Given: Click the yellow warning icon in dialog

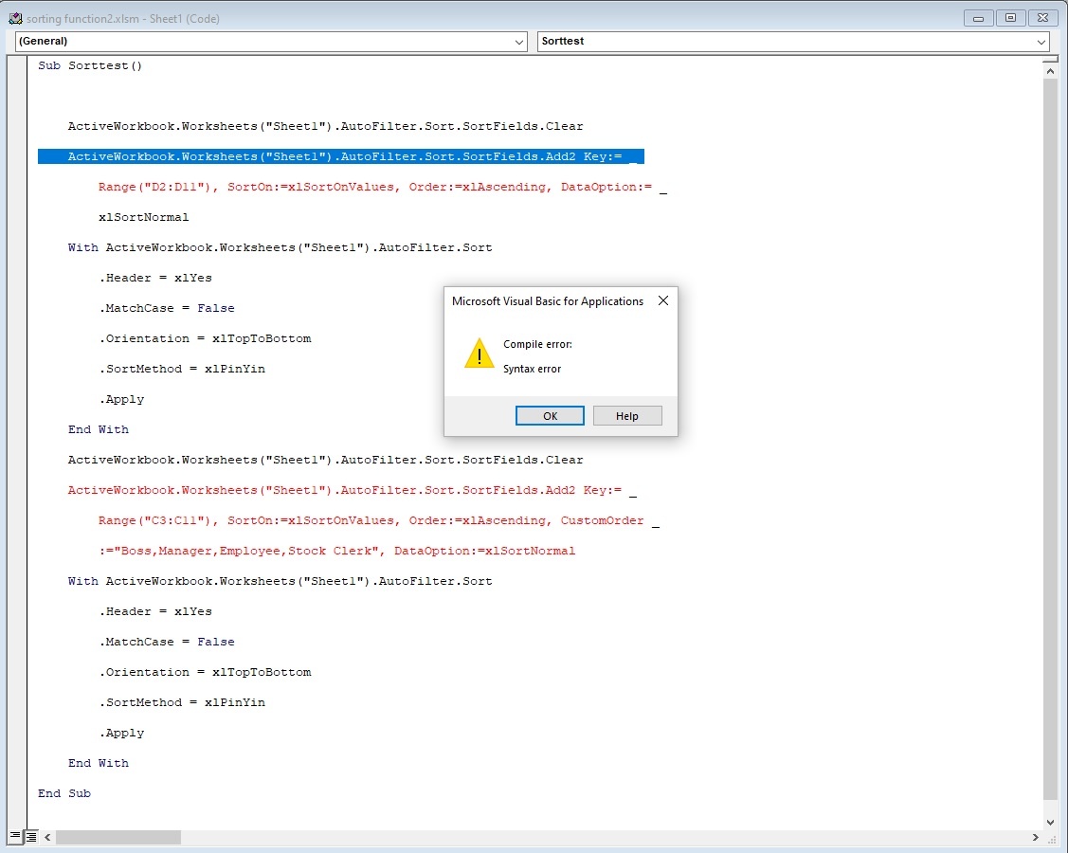Looking at the screenshot, I should [x=479, y=354].
